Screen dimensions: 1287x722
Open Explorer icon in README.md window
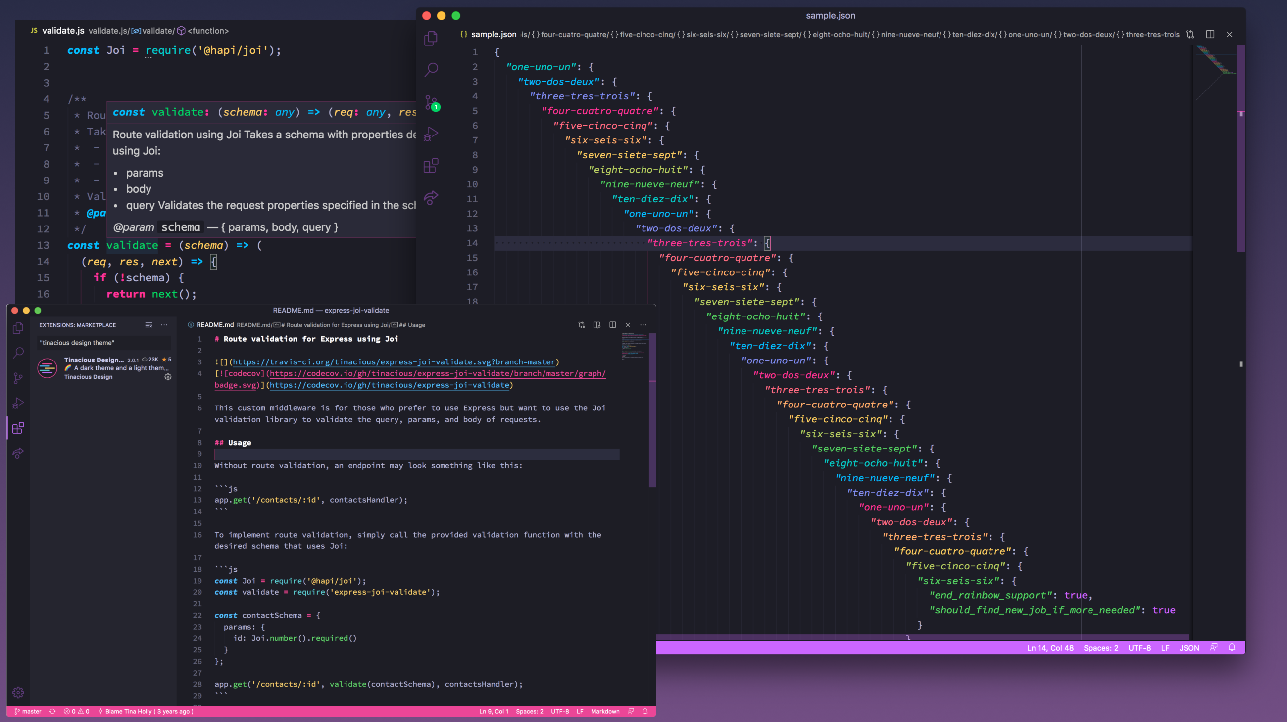point(18,328)
